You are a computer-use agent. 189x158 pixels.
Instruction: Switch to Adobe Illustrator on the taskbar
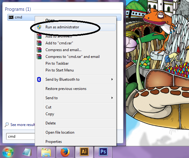[84, 152]
